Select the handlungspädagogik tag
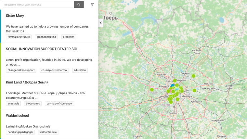The width and height of the screenshot is (247, 139). 20,132
